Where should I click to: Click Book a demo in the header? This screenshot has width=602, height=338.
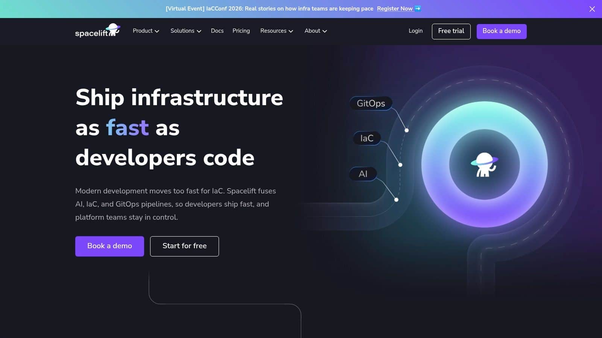[502, 32]
